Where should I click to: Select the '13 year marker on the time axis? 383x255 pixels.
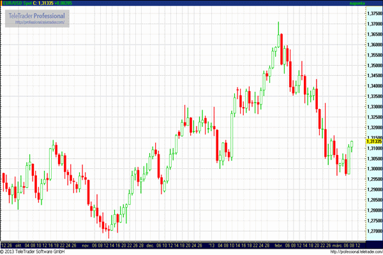213,244
